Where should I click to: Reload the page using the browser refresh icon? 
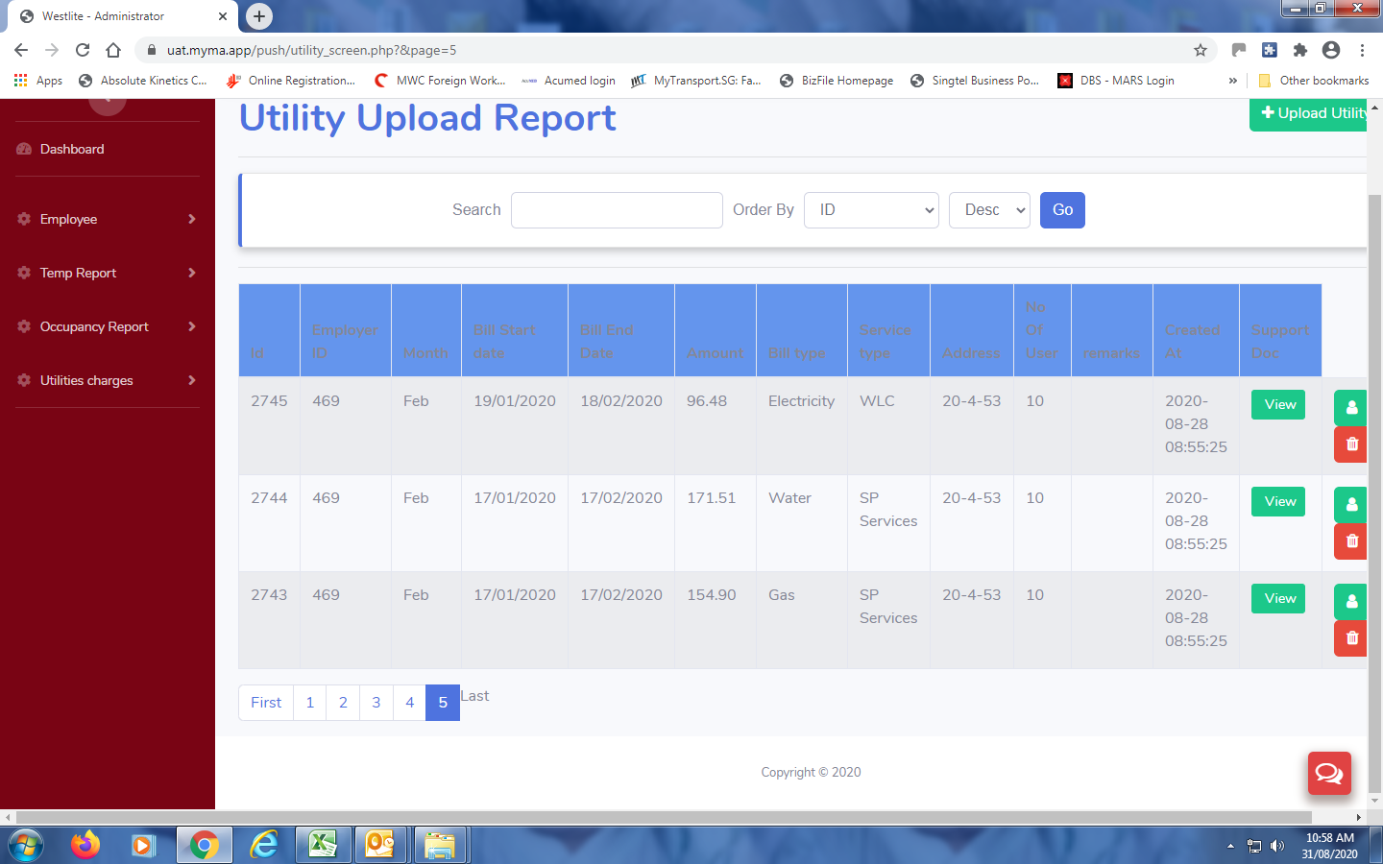tap(83, 50)
